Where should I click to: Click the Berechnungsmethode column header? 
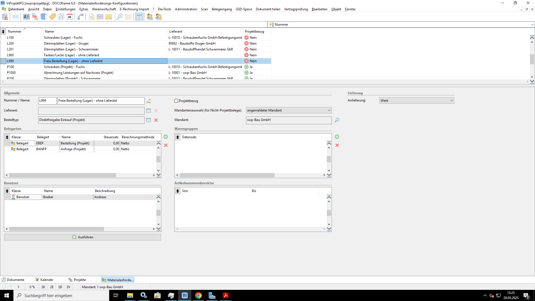pos(138,137)
